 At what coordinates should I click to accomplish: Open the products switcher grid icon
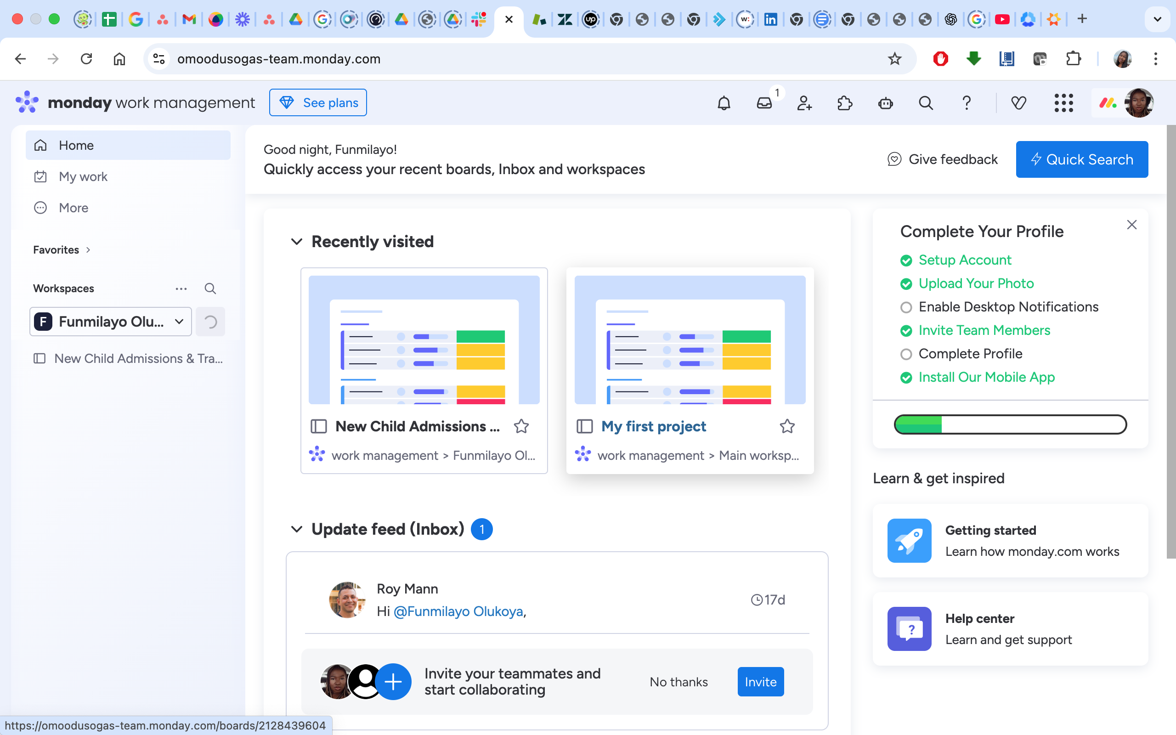[x=1064, y=103]
